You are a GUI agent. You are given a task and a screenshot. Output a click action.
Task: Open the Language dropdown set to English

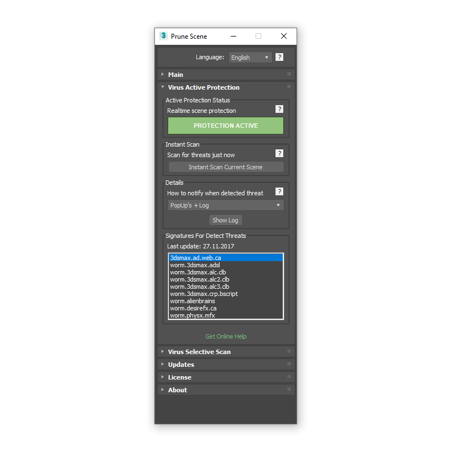point(250,58)
